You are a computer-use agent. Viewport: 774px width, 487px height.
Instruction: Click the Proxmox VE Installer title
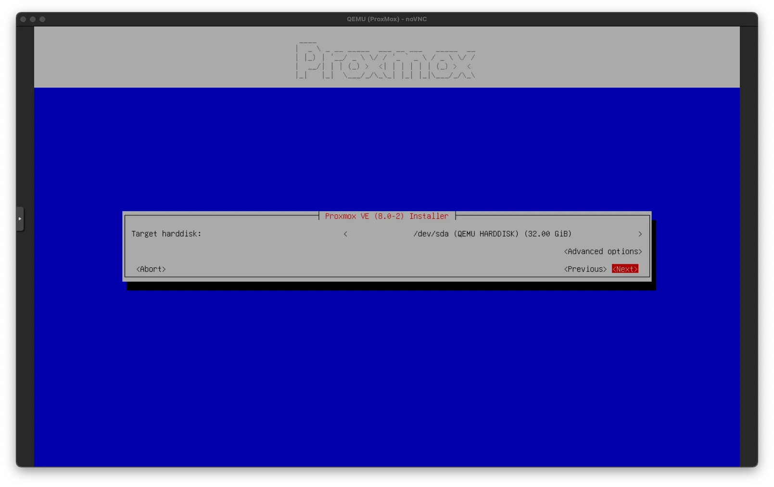387,216
